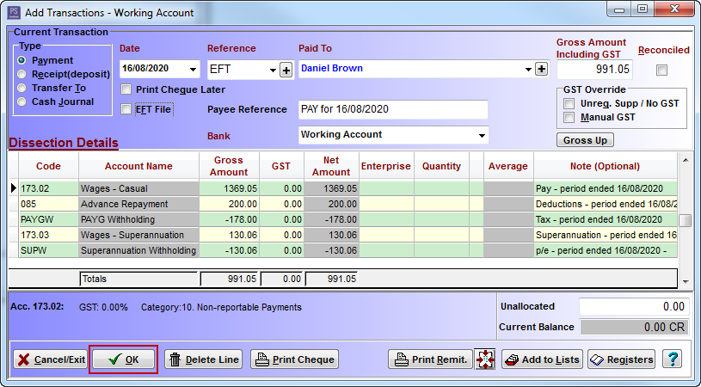This screenshot has height=387, width=701.
Task: Click the red arrows icon beside Print Remit.
Action: tap(485, 359)
